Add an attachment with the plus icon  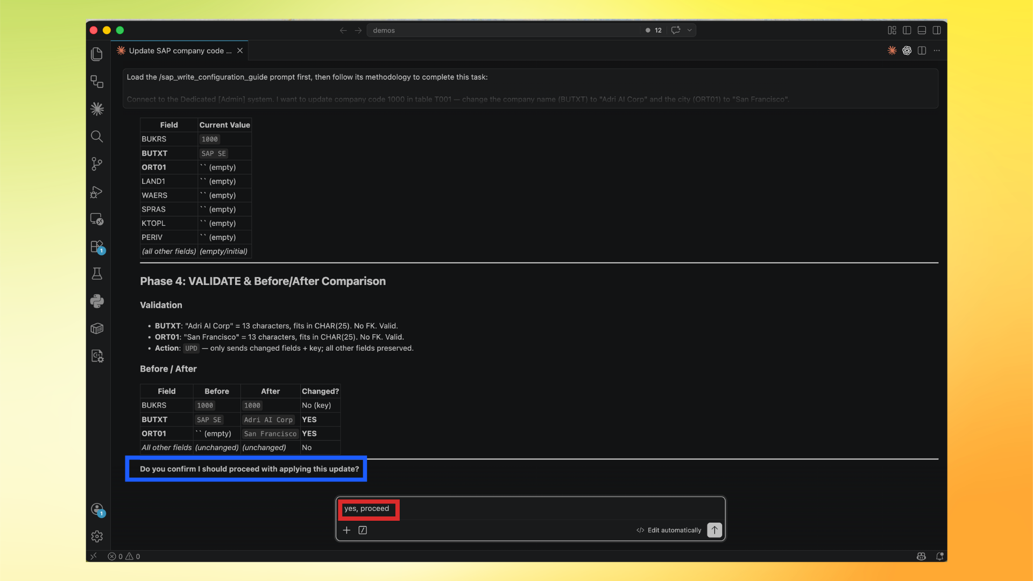346,530
